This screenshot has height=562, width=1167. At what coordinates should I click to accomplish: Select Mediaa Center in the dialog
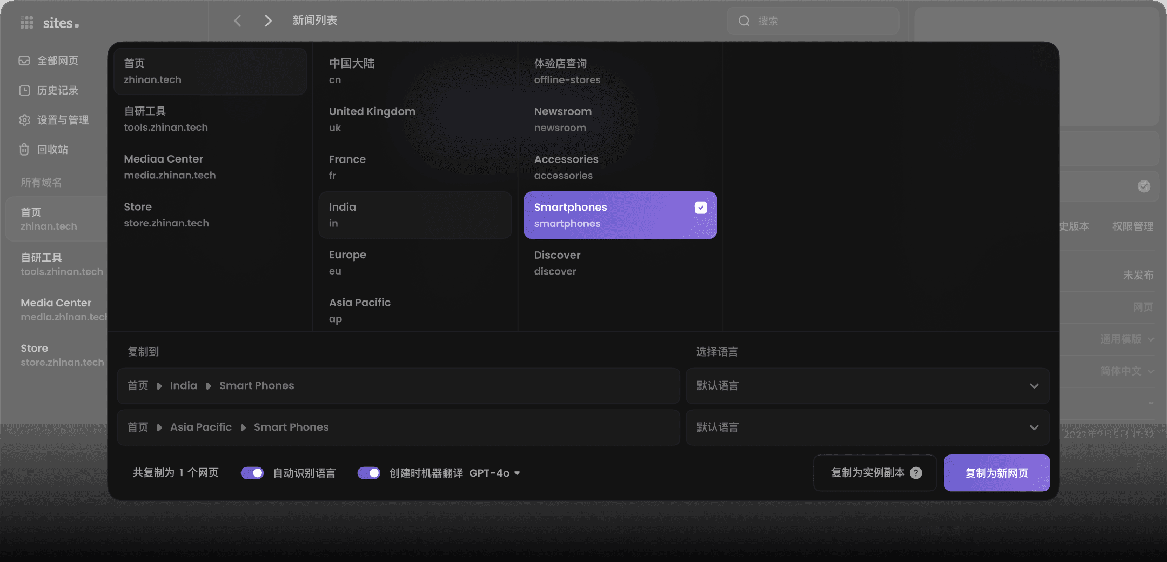pos(210,167)
